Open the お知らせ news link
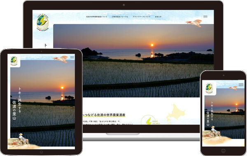The height and width of the screenshot is (156, 247). tap(158, 17)
